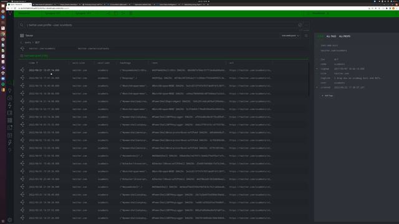Open the settings gear at sidebar bottom
Viewport: 399px width, 224px height.
tap(10, 220)
